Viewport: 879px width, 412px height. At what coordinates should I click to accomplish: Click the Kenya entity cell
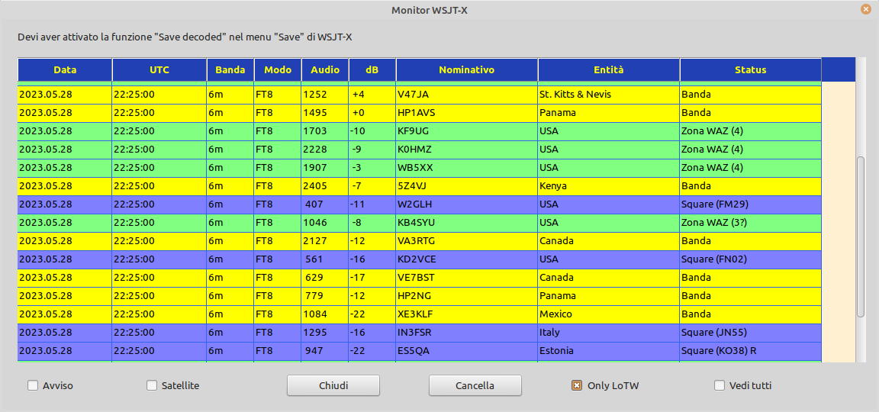pyautogui.click(x=608, y=186)
